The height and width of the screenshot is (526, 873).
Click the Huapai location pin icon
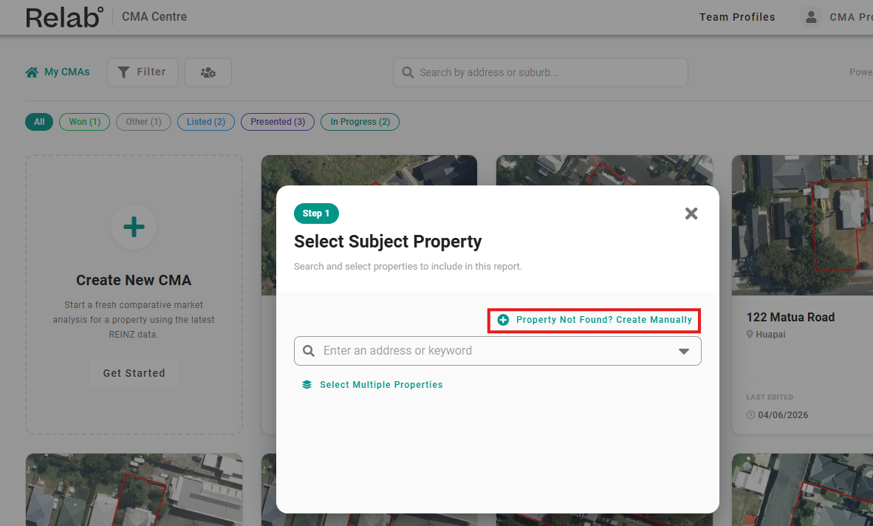750,335
